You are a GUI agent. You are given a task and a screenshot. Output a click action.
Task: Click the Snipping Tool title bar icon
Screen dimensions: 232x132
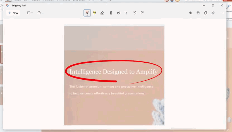coord(7,6)
